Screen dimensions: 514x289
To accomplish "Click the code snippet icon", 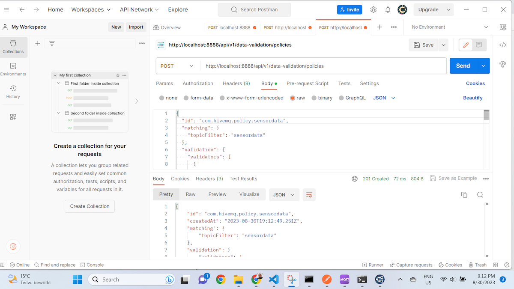I will pos(503,45).
